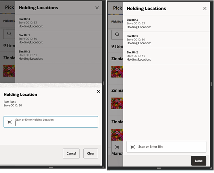
Task: Click right window vertical scrollbar handle
Action: pos(211,84)
